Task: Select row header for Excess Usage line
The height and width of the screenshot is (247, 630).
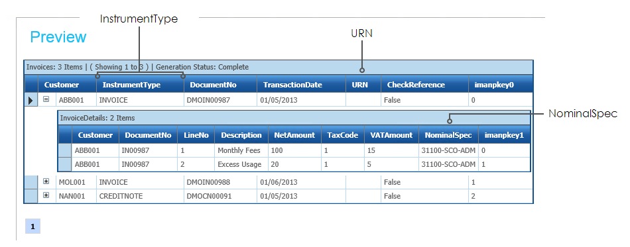Action: [65, 164]
